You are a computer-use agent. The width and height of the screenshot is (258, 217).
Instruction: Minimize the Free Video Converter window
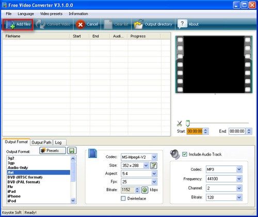(236, 5)
